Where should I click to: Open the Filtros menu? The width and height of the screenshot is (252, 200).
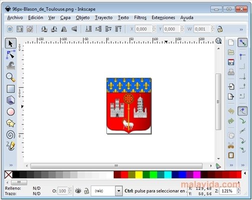[x=140, y=17]
